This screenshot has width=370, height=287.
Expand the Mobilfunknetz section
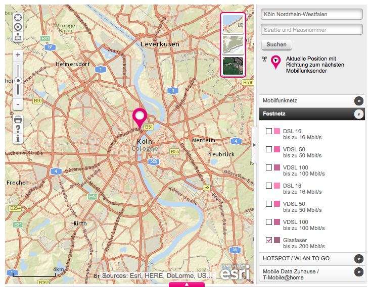click(x=359, y=101)
